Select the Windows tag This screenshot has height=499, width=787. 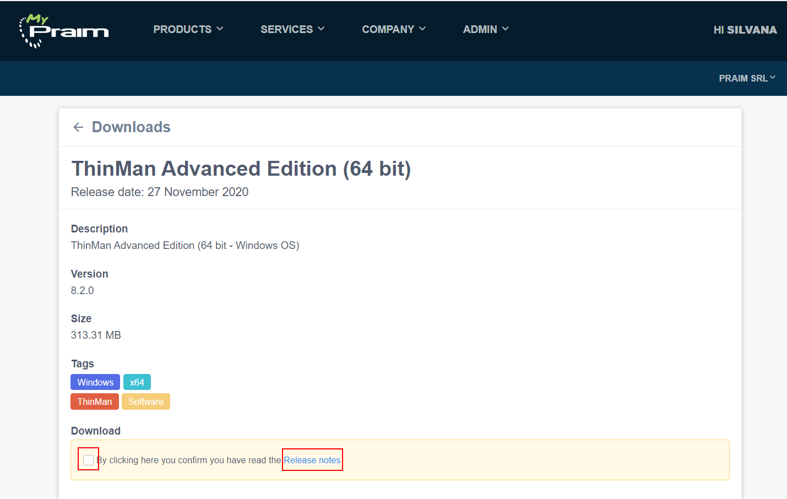pyautogui.click(x=95, y=382)
